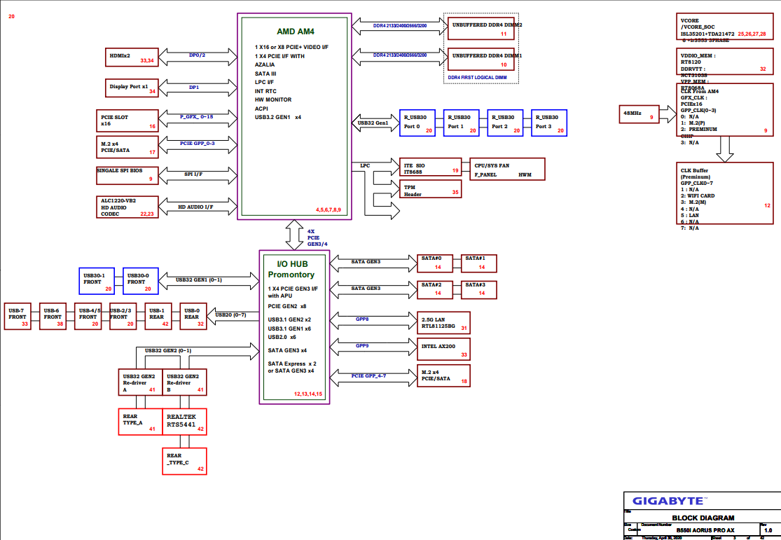The width and height of the screenshot is (781, 540).
Task: Select the INTEL AX200 block
Action: point(443,349)
